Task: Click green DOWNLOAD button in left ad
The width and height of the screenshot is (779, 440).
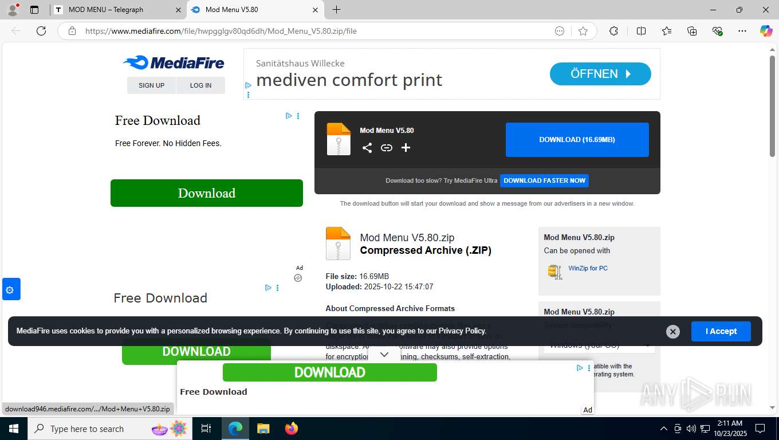Action: [196, 352]
